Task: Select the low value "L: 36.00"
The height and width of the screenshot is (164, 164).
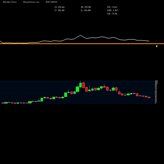Action: pyautogui.click(x=86, y=10)
